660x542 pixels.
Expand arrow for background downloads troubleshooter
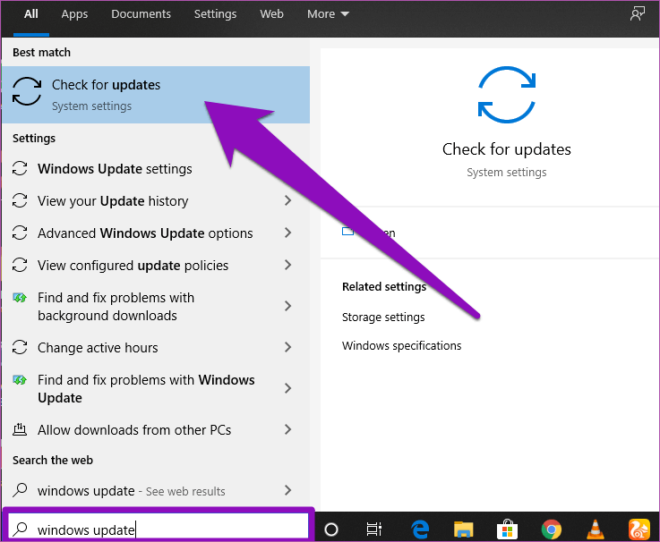pos(287,306)
